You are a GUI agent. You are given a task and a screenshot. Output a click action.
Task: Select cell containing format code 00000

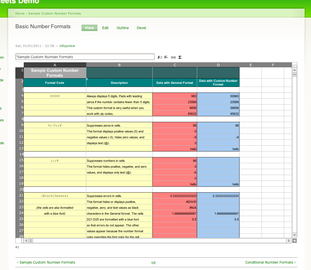pyautogui.click(x=55, y=96)
